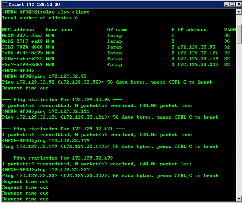Click MAC address 3c86-d14e-8e7b
Screen dimensions: 242x203
pos(22,53)
